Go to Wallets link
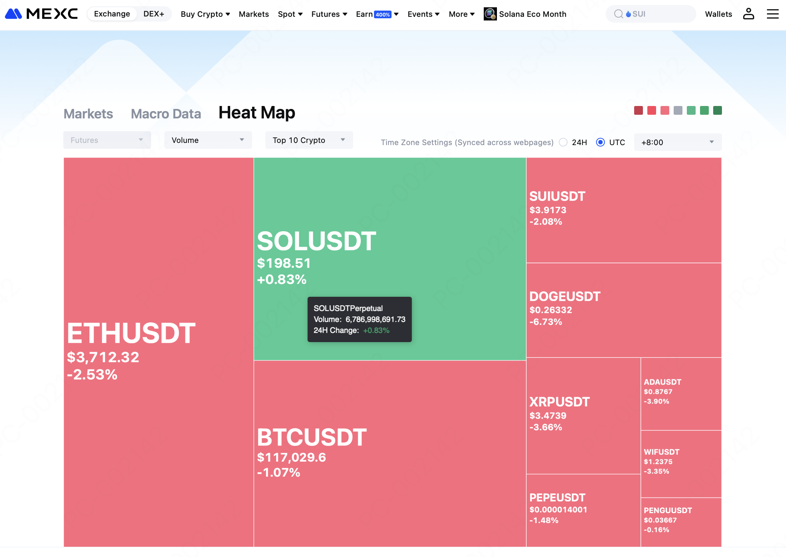 (718, 14)
